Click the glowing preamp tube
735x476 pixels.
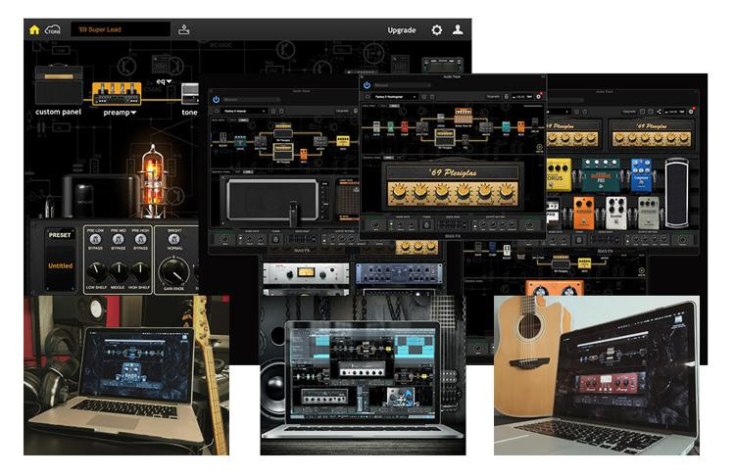152,180
